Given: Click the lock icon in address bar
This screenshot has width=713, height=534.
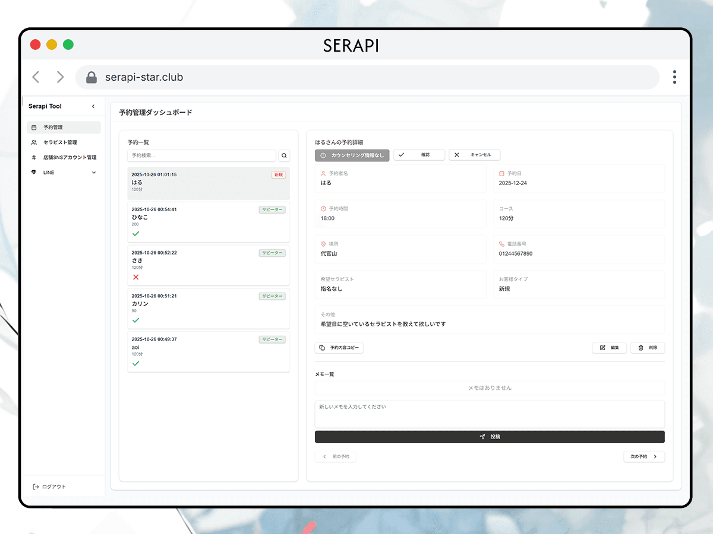Looking at the screenshot, I should point(92,77).
